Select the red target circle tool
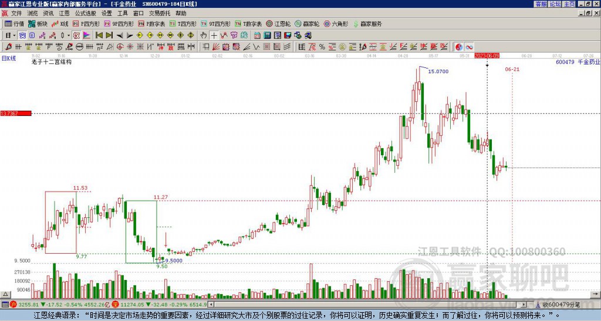Image resolution: width=601 pixels, height=321 pixels. click(x=120, y=47)
